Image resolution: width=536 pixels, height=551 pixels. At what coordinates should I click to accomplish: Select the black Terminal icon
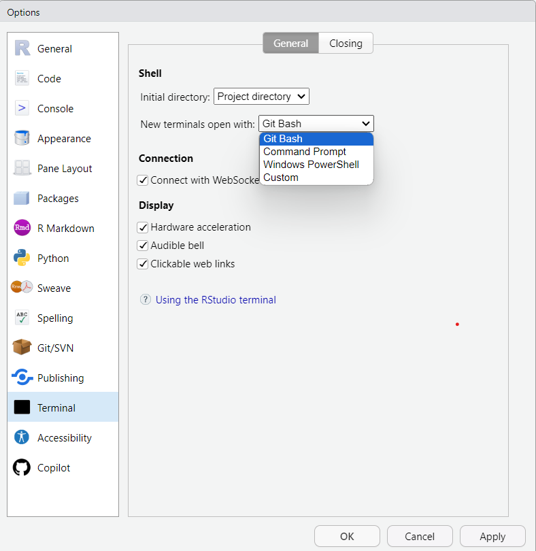point(22,407)
